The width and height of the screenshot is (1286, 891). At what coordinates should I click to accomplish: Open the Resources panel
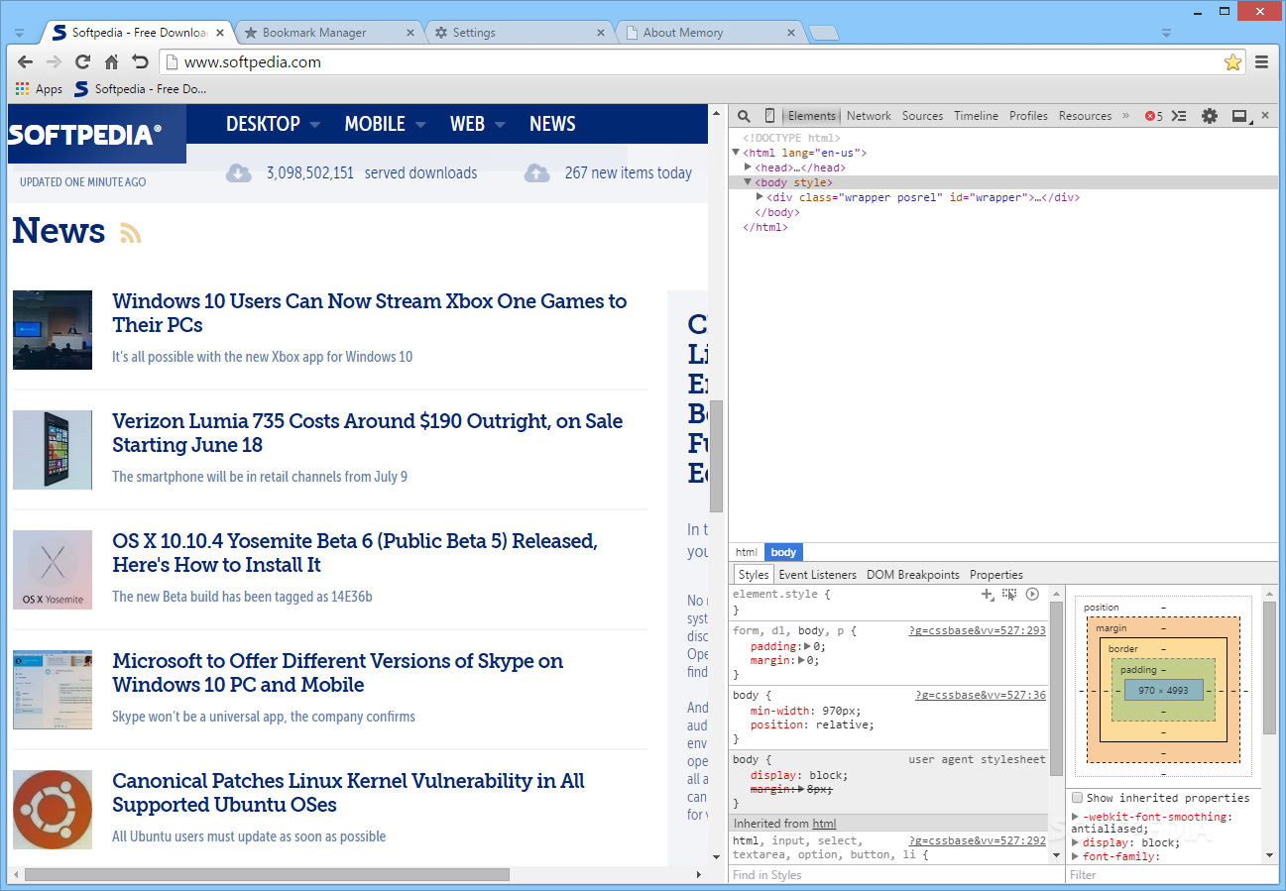click(x=1085, y=116)
